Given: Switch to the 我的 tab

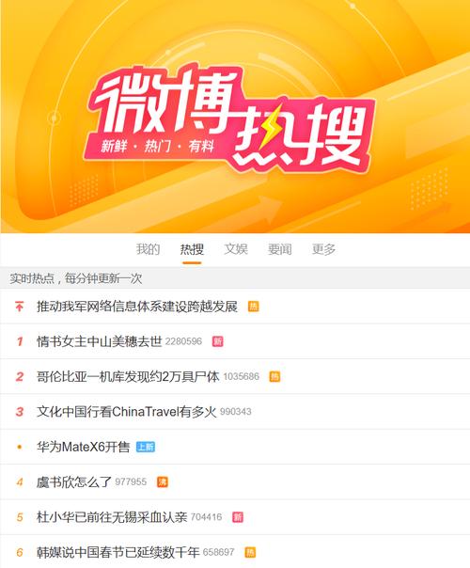Looking at the screenshot, I should coord(149,249).
